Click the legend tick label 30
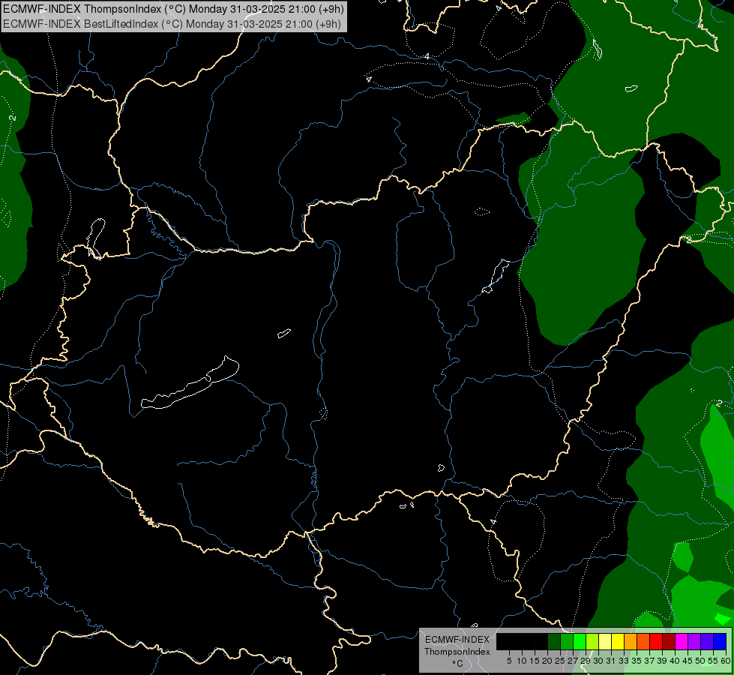 tap(598, 661)
